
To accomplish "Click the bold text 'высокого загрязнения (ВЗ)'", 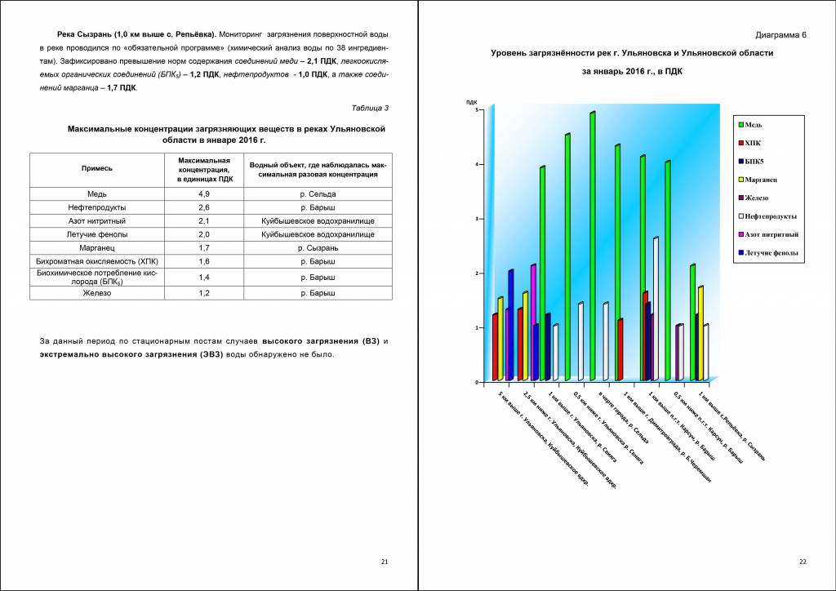I will click(320, 341).
